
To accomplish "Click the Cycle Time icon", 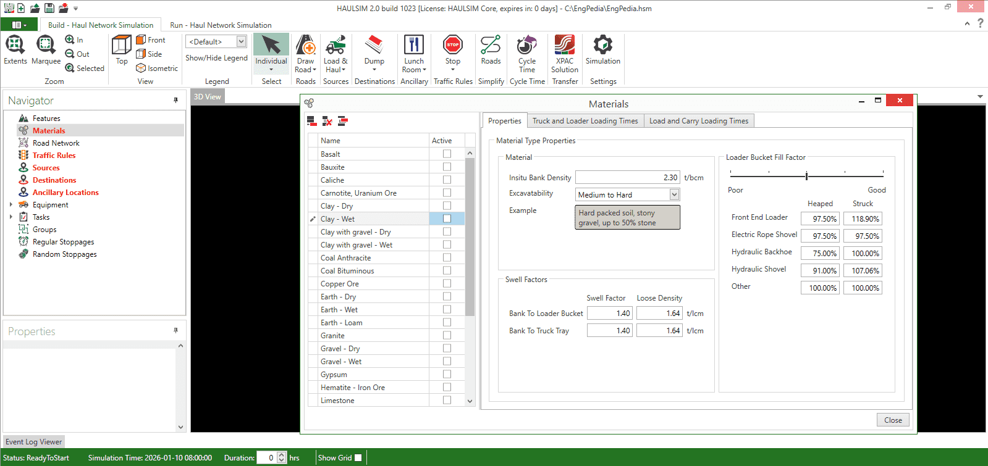I will point(527,46).
